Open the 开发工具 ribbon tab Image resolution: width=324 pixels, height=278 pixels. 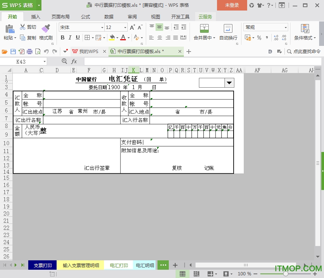pyautogui.click(x=180, y=17)
